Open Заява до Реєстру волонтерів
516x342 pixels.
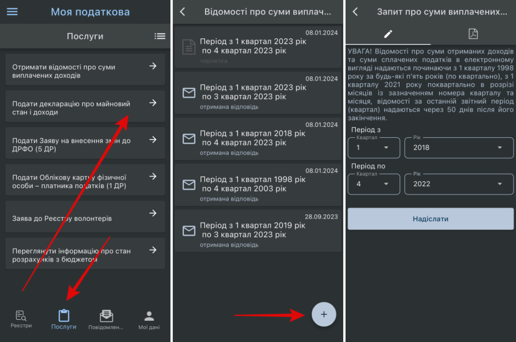click(85, 217)
